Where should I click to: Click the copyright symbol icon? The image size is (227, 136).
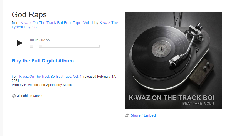tap(14, 96)
